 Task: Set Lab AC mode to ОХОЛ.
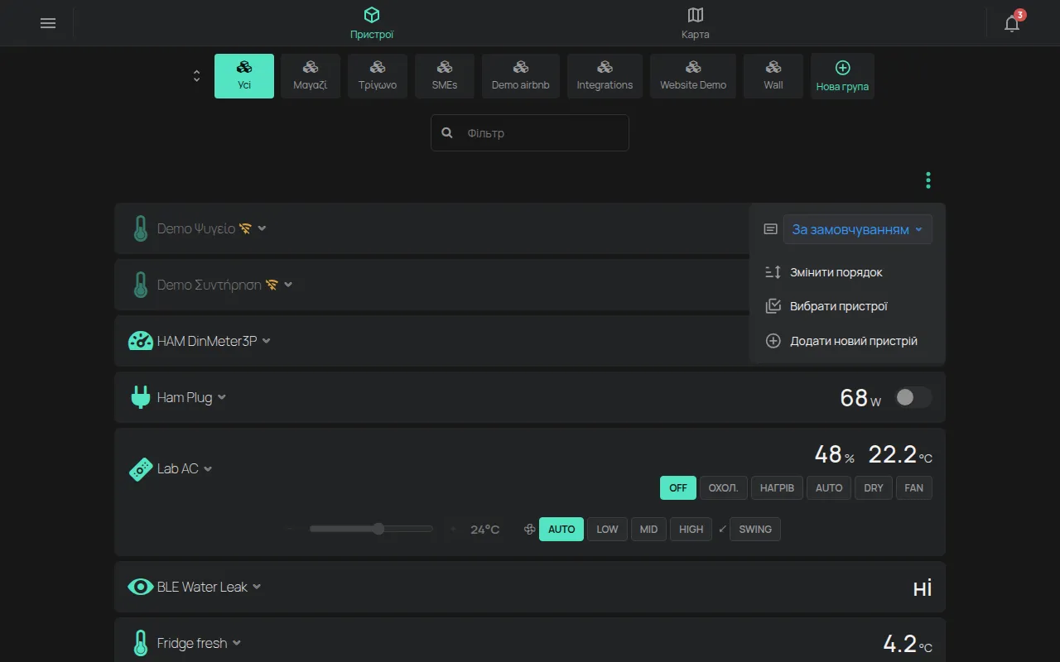(723, 487)
